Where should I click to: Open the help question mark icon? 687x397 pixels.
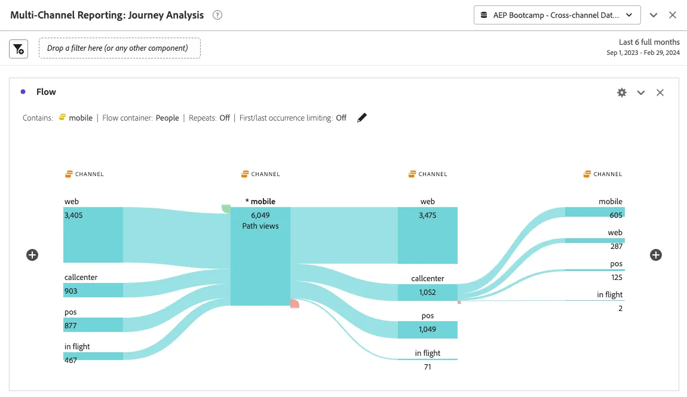[217, 15]
